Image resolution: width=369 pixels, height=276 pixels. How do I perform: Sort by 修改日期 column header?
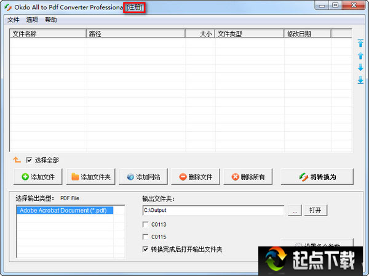[307, 34]
